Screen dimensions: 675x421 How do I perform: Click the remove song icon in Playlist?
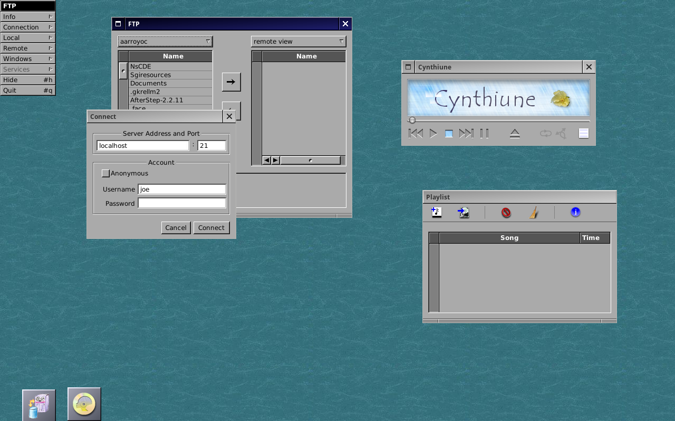(506, 213)
